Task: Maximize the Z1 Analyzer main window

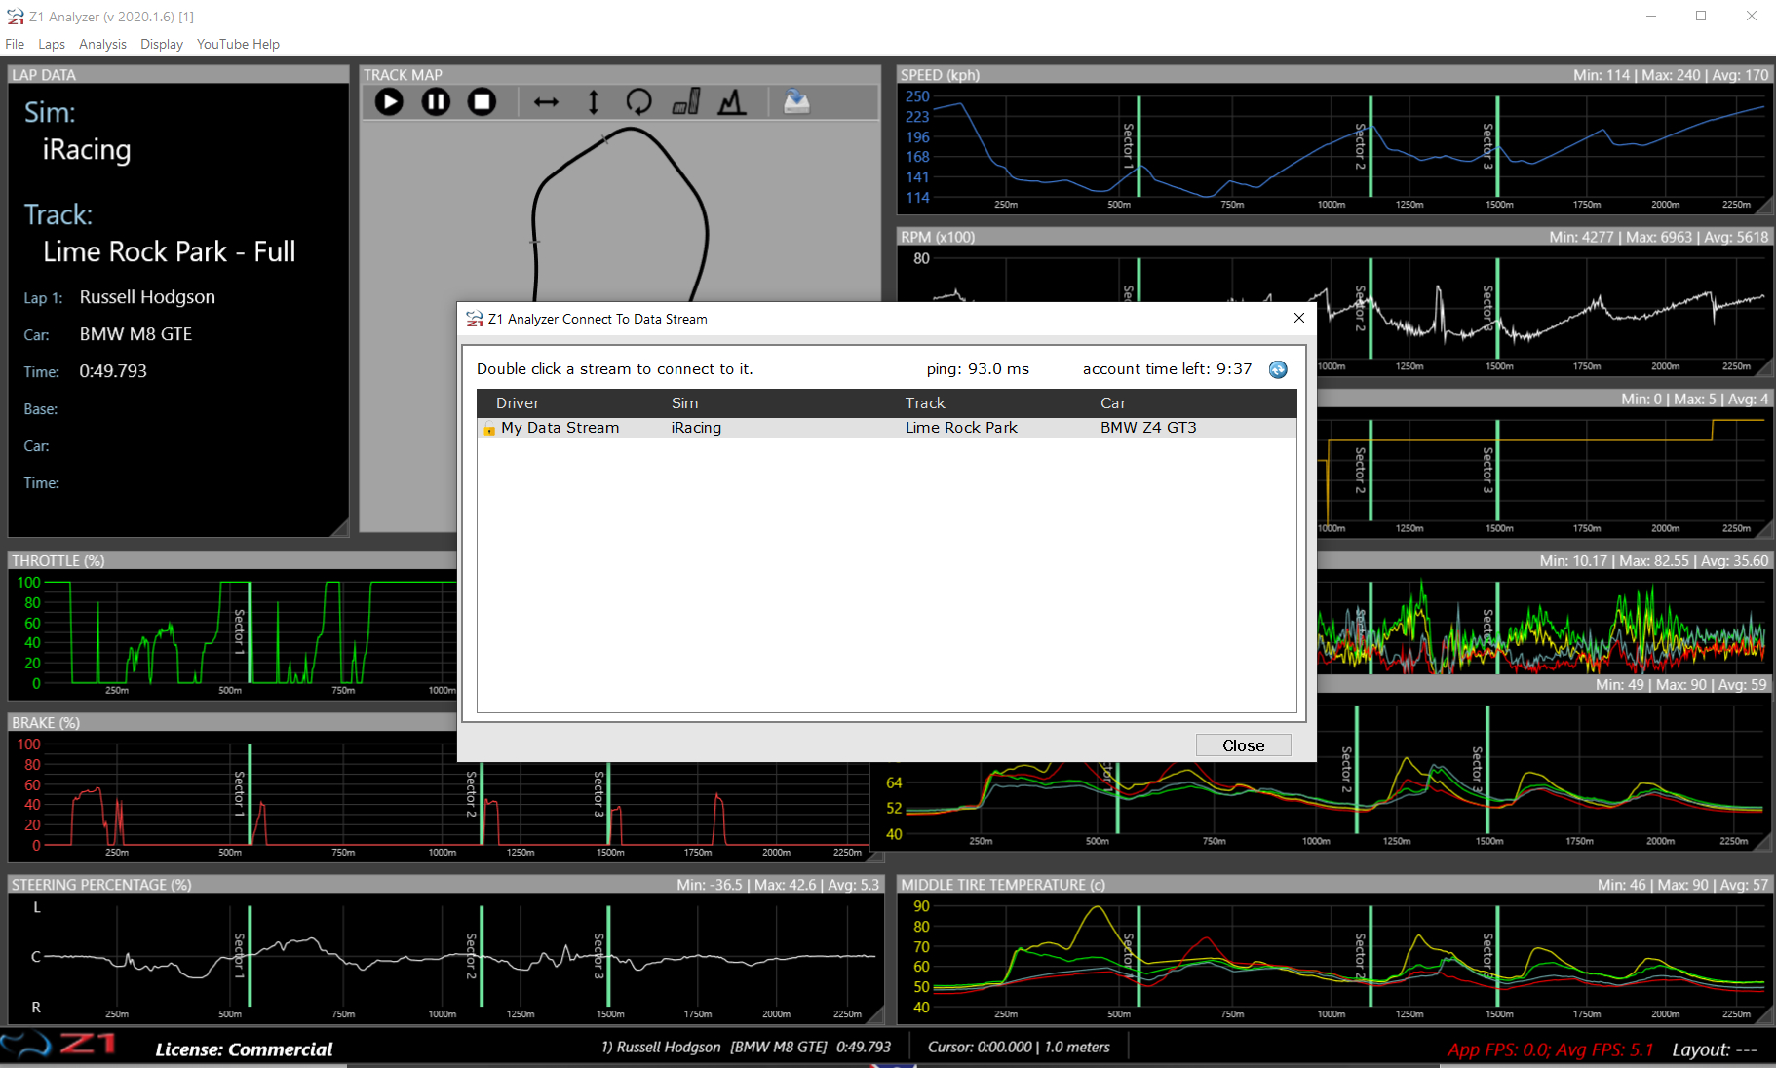Action: 1701,16
